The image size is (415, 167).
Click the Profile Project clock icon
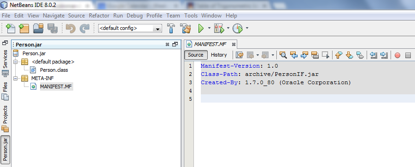coord(238,28)
